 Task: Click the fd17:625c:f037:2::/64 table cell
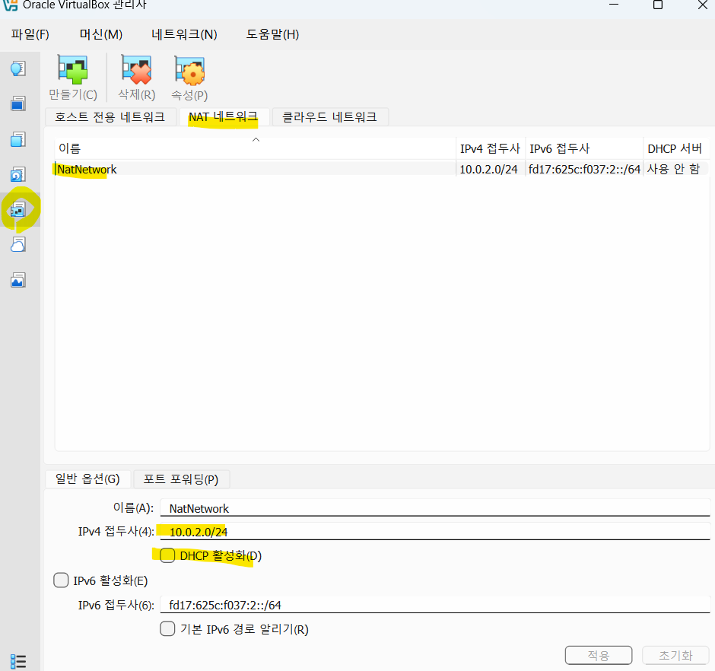[x=584, y=169]
